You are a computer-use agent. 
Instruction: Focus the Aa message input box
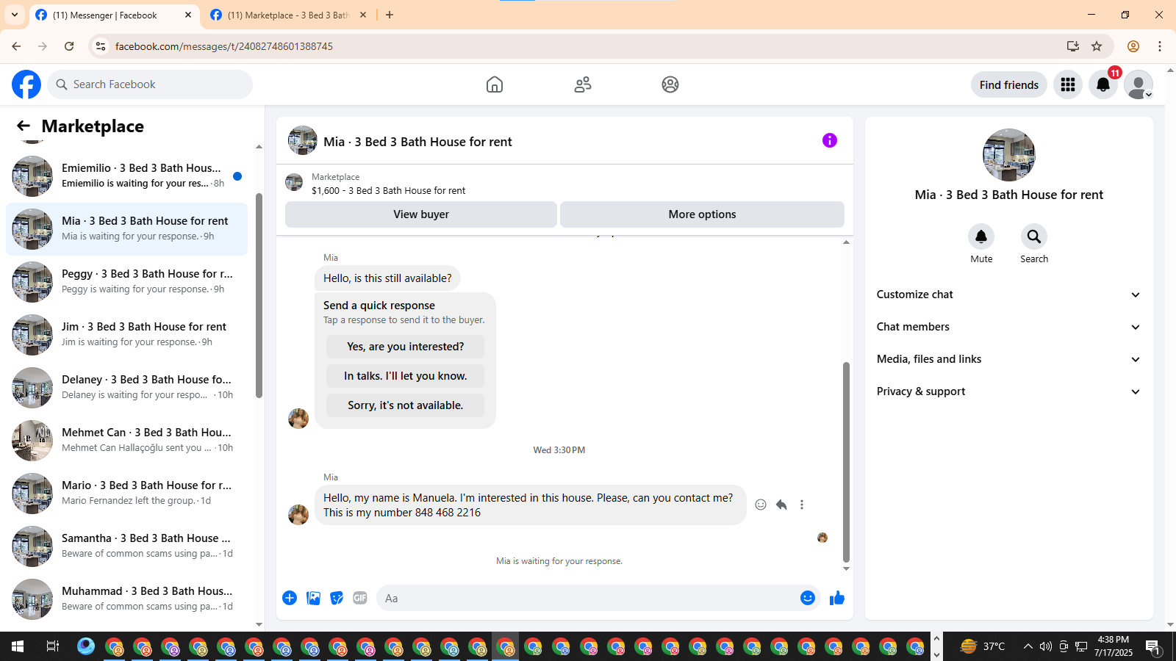588,598
